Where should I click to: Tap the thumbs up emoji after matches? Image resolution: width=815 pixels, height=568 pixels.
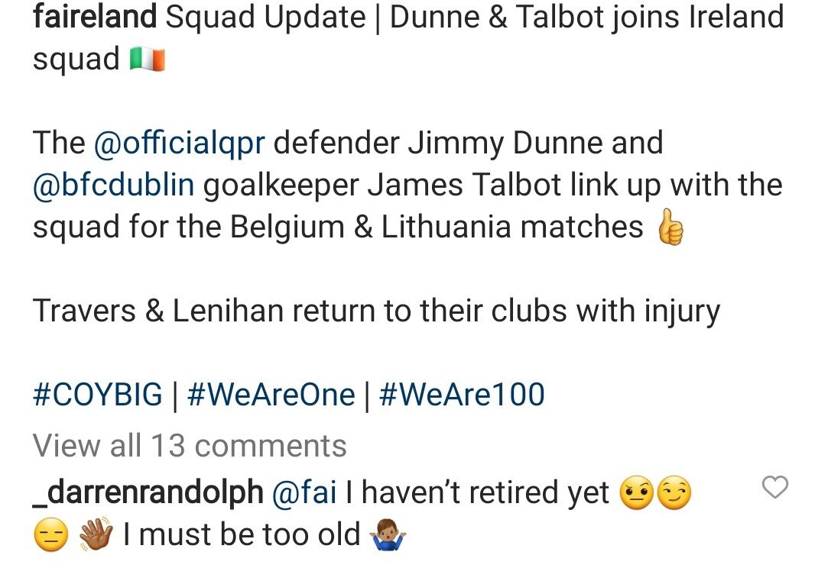coord(671,227)
